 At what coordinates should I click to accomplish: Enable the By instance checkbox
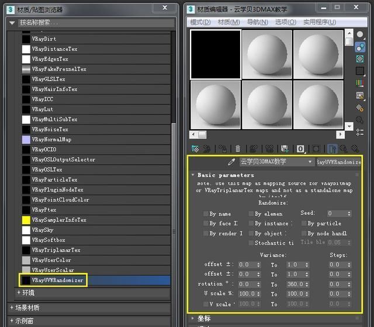pyautogui.click(x=251, y=223)
